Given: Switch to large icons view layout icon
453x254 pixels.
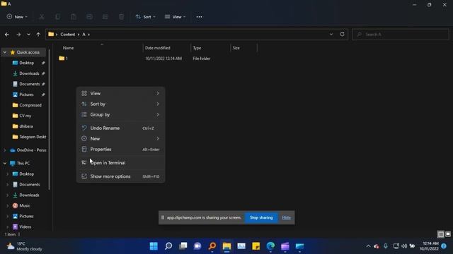Looking at the screenshot, I should pos(448,234).
